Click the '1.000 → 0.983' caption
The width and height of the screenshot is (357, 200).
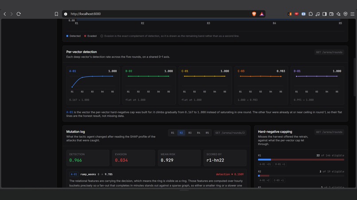(x=248, y=100)
